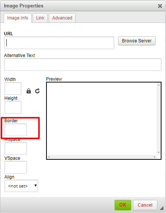
Task: Focus the URL input field
Action: [x=59, y=43]
